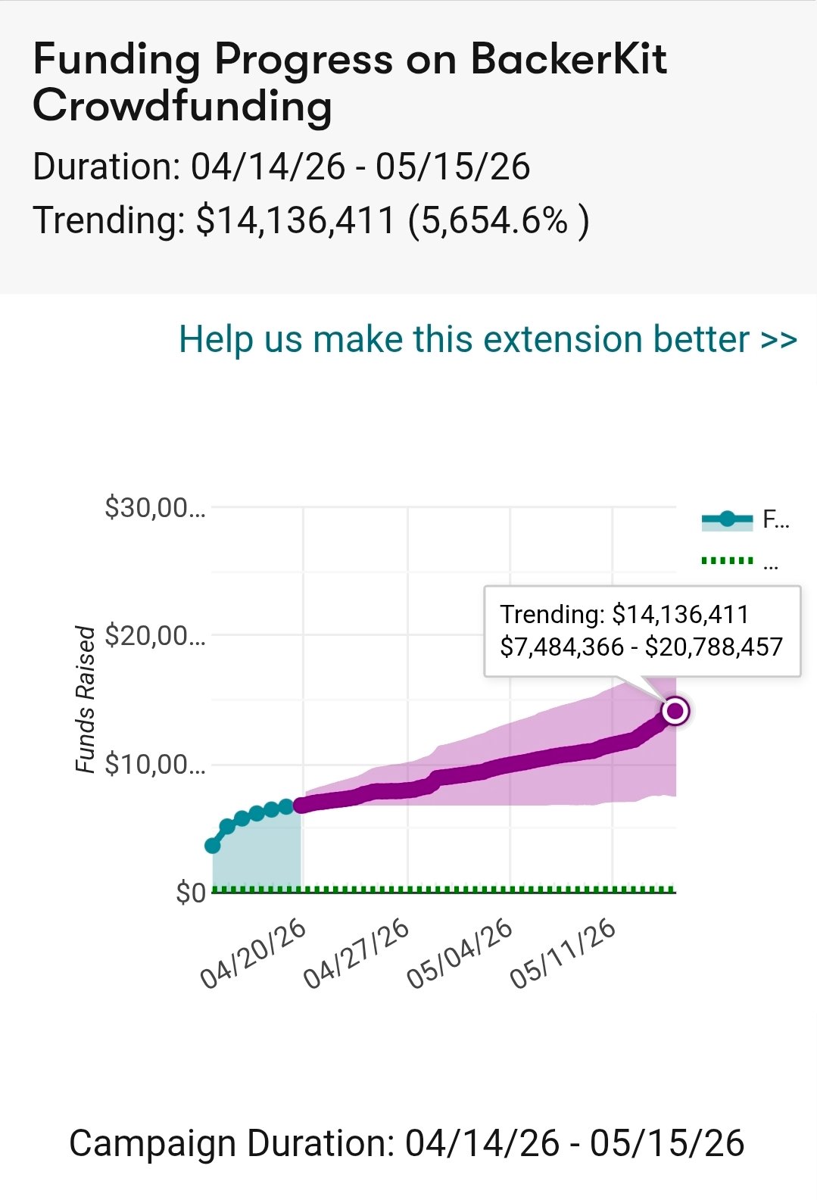Screen dimensions: 817x1200
Task: Click the 'Funding Progress on BackerKit Crowdfunding' heading
Action: coord(349,82)
